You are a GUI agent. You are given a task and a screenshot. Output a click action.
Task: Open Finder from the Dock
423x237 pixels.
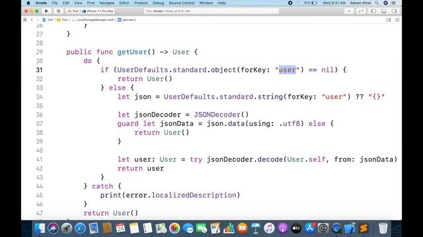coord(40,228)
